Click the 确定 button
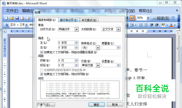Viewport: 182px width, 108px height. (x=97, y=105)
